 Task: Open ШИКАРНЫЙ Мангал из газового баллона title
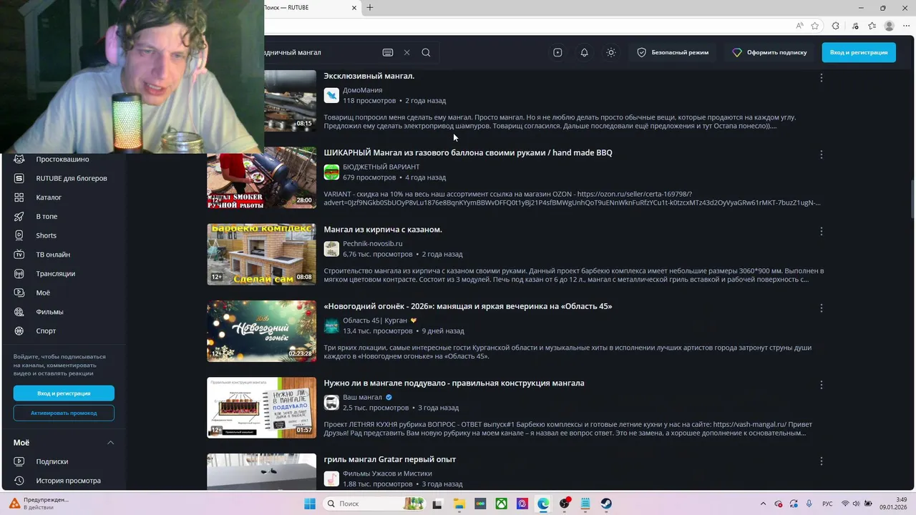click(468, 152)
